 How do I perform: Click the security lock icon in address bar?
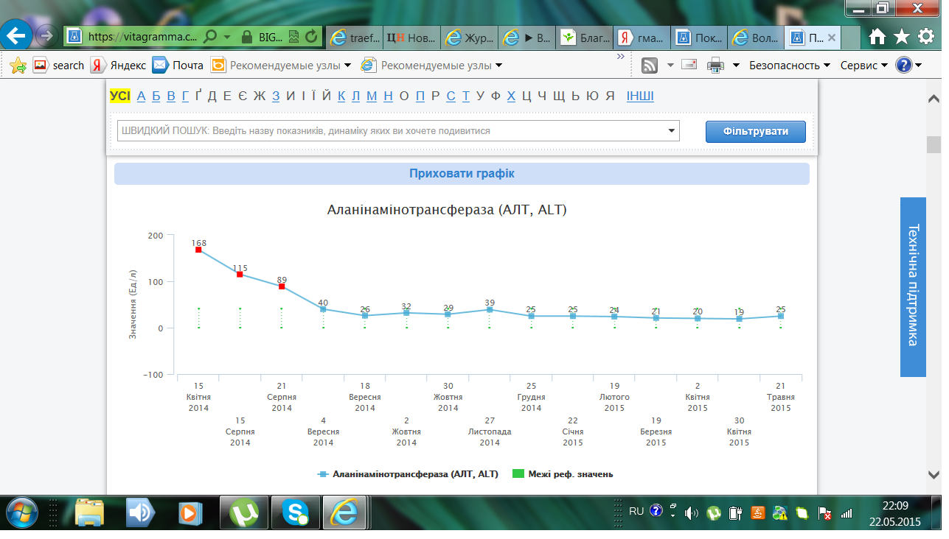coord(247,35)
